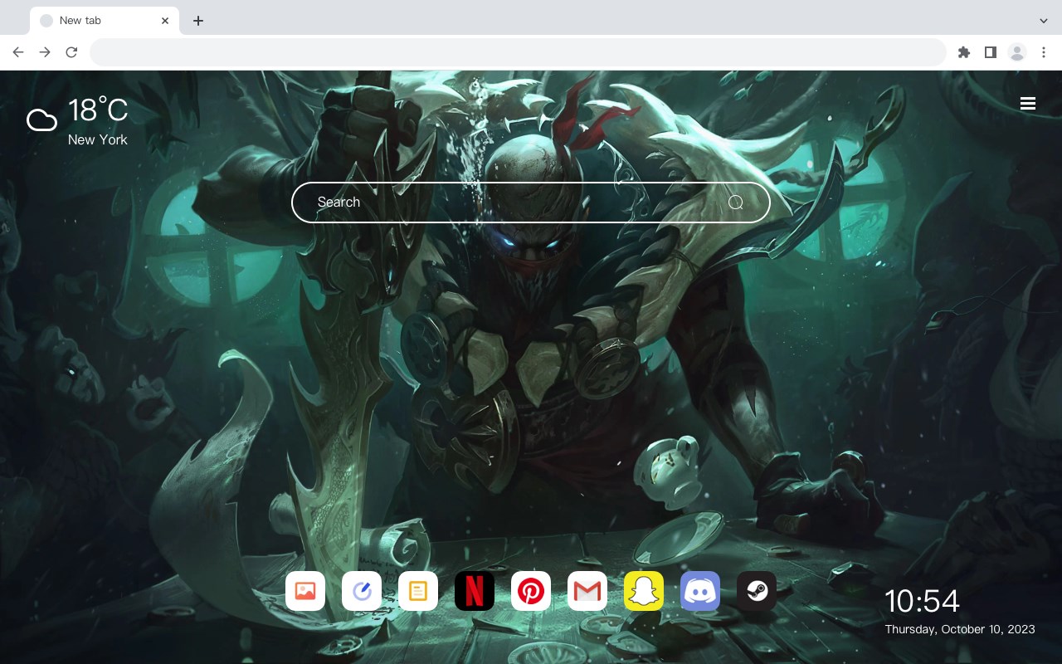Close the New tab tab
The height and width of the screenshot is (664, 1062).
tap(165, 21)
